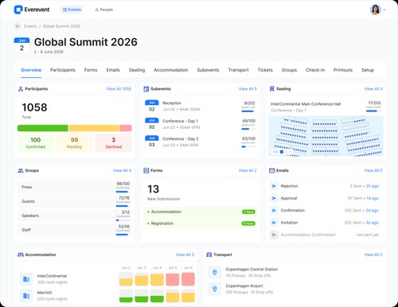The height and width of the screenshot is (307, 398).
Task: Click the Reception Jun 02 date badge
Action: [x=152, y=107]
